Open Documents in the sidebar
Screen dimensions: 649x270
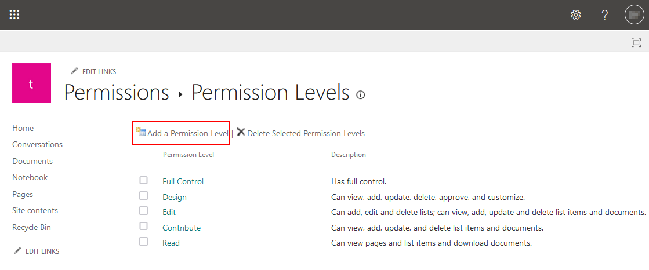(x=32, y=161)
